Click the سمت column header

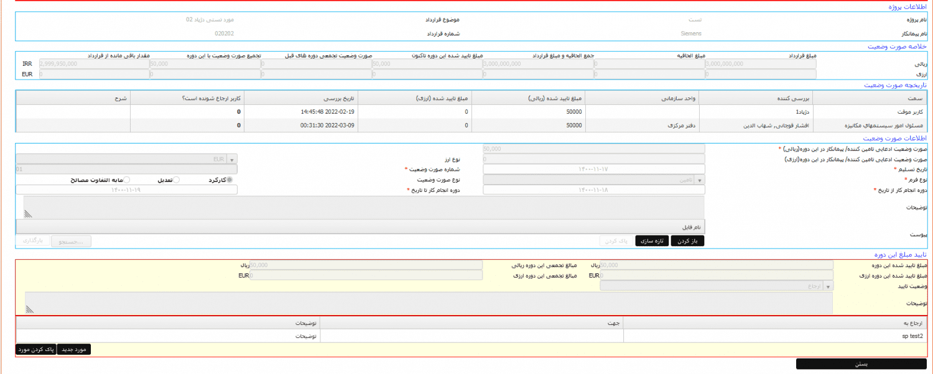pyautogui.click(x=870, y=98)
